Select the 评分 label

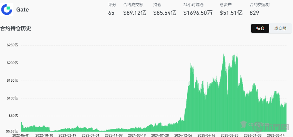click(x=112, y=5)
